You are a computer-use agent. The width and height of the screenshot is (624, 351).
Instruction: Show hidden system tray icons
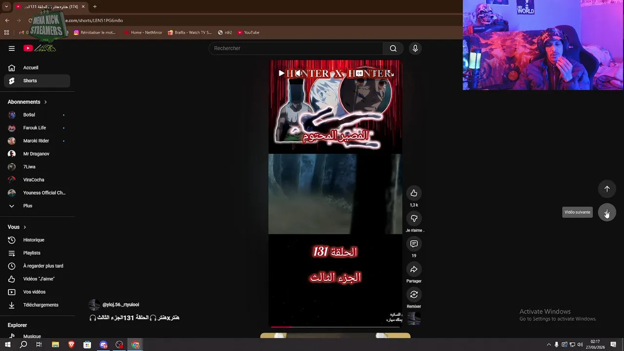549,345
